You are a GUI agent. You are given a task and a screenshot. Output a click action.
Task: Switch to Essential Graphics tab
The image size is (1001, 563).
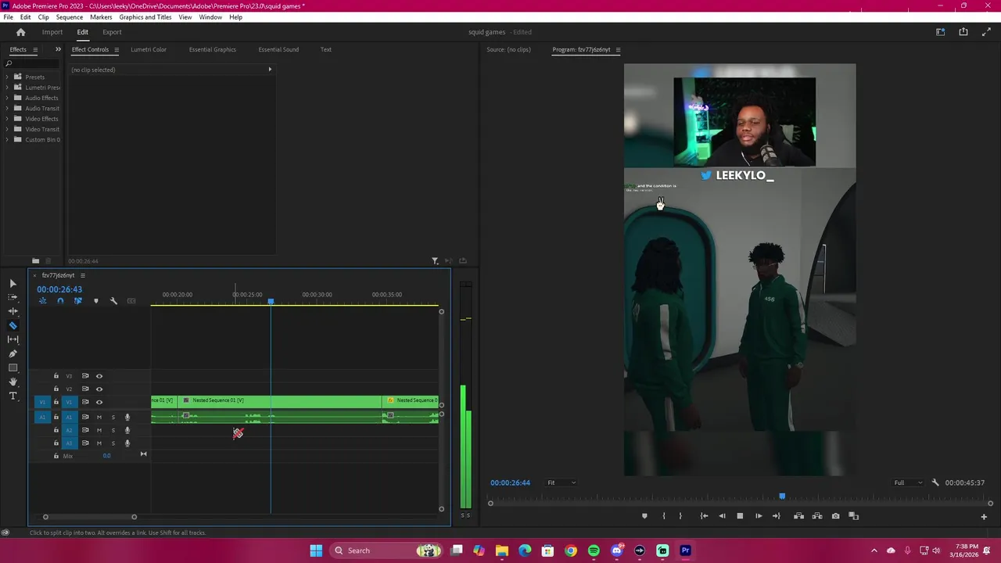(212, 49)
